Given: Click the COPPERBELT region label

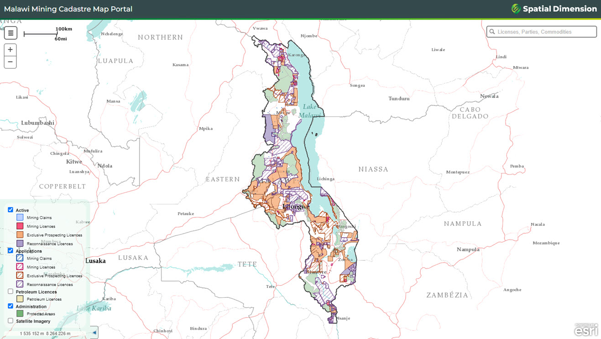Looking at the screenshot, I should click(63, 186).
